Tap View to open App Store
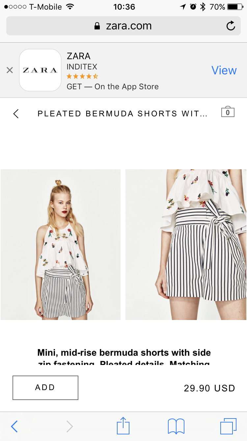 point(224,70)
